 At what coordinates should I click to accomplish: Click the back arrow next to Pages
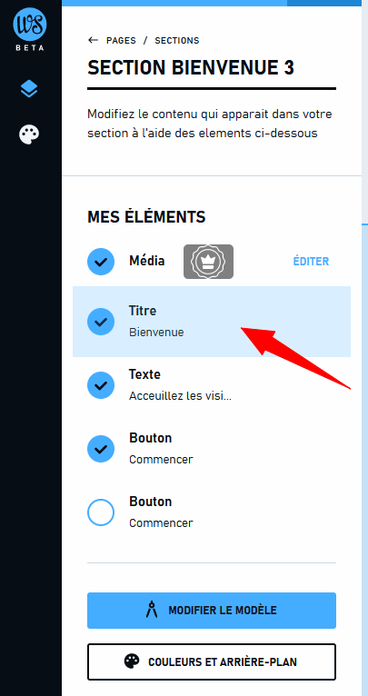[93, 40]
